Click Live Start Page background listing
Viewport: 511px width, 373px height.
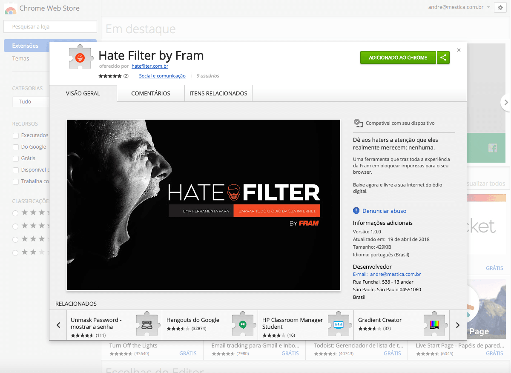tap(460, 345)
